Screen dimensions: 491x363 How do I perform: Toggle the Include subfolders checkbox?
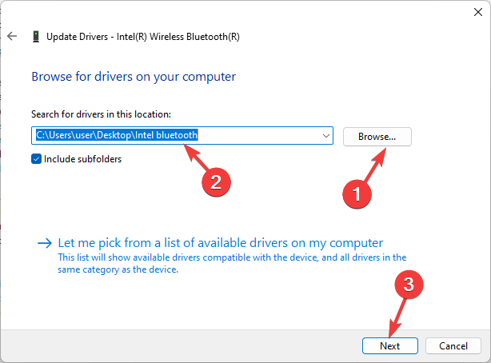[36, 159]
